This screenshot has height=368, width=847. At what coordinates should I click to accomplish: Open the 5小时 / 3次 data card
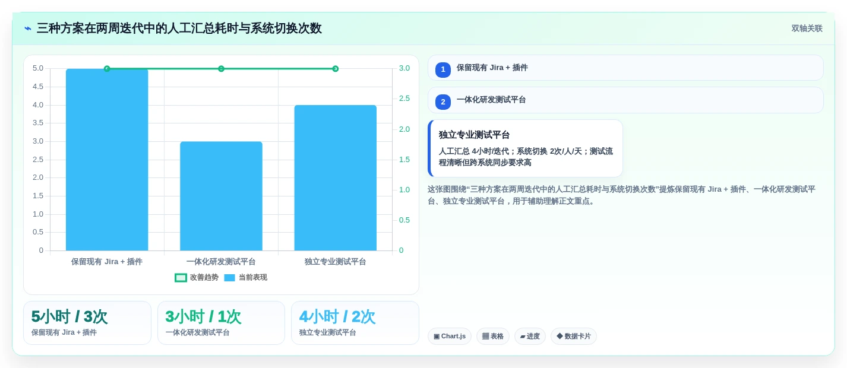[x=87, y=323]
